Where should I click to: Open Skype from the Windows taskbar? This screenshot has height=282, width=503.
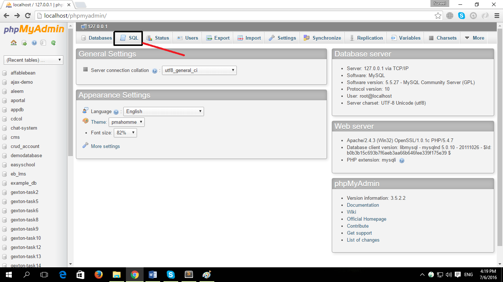(x=170, y=274)
